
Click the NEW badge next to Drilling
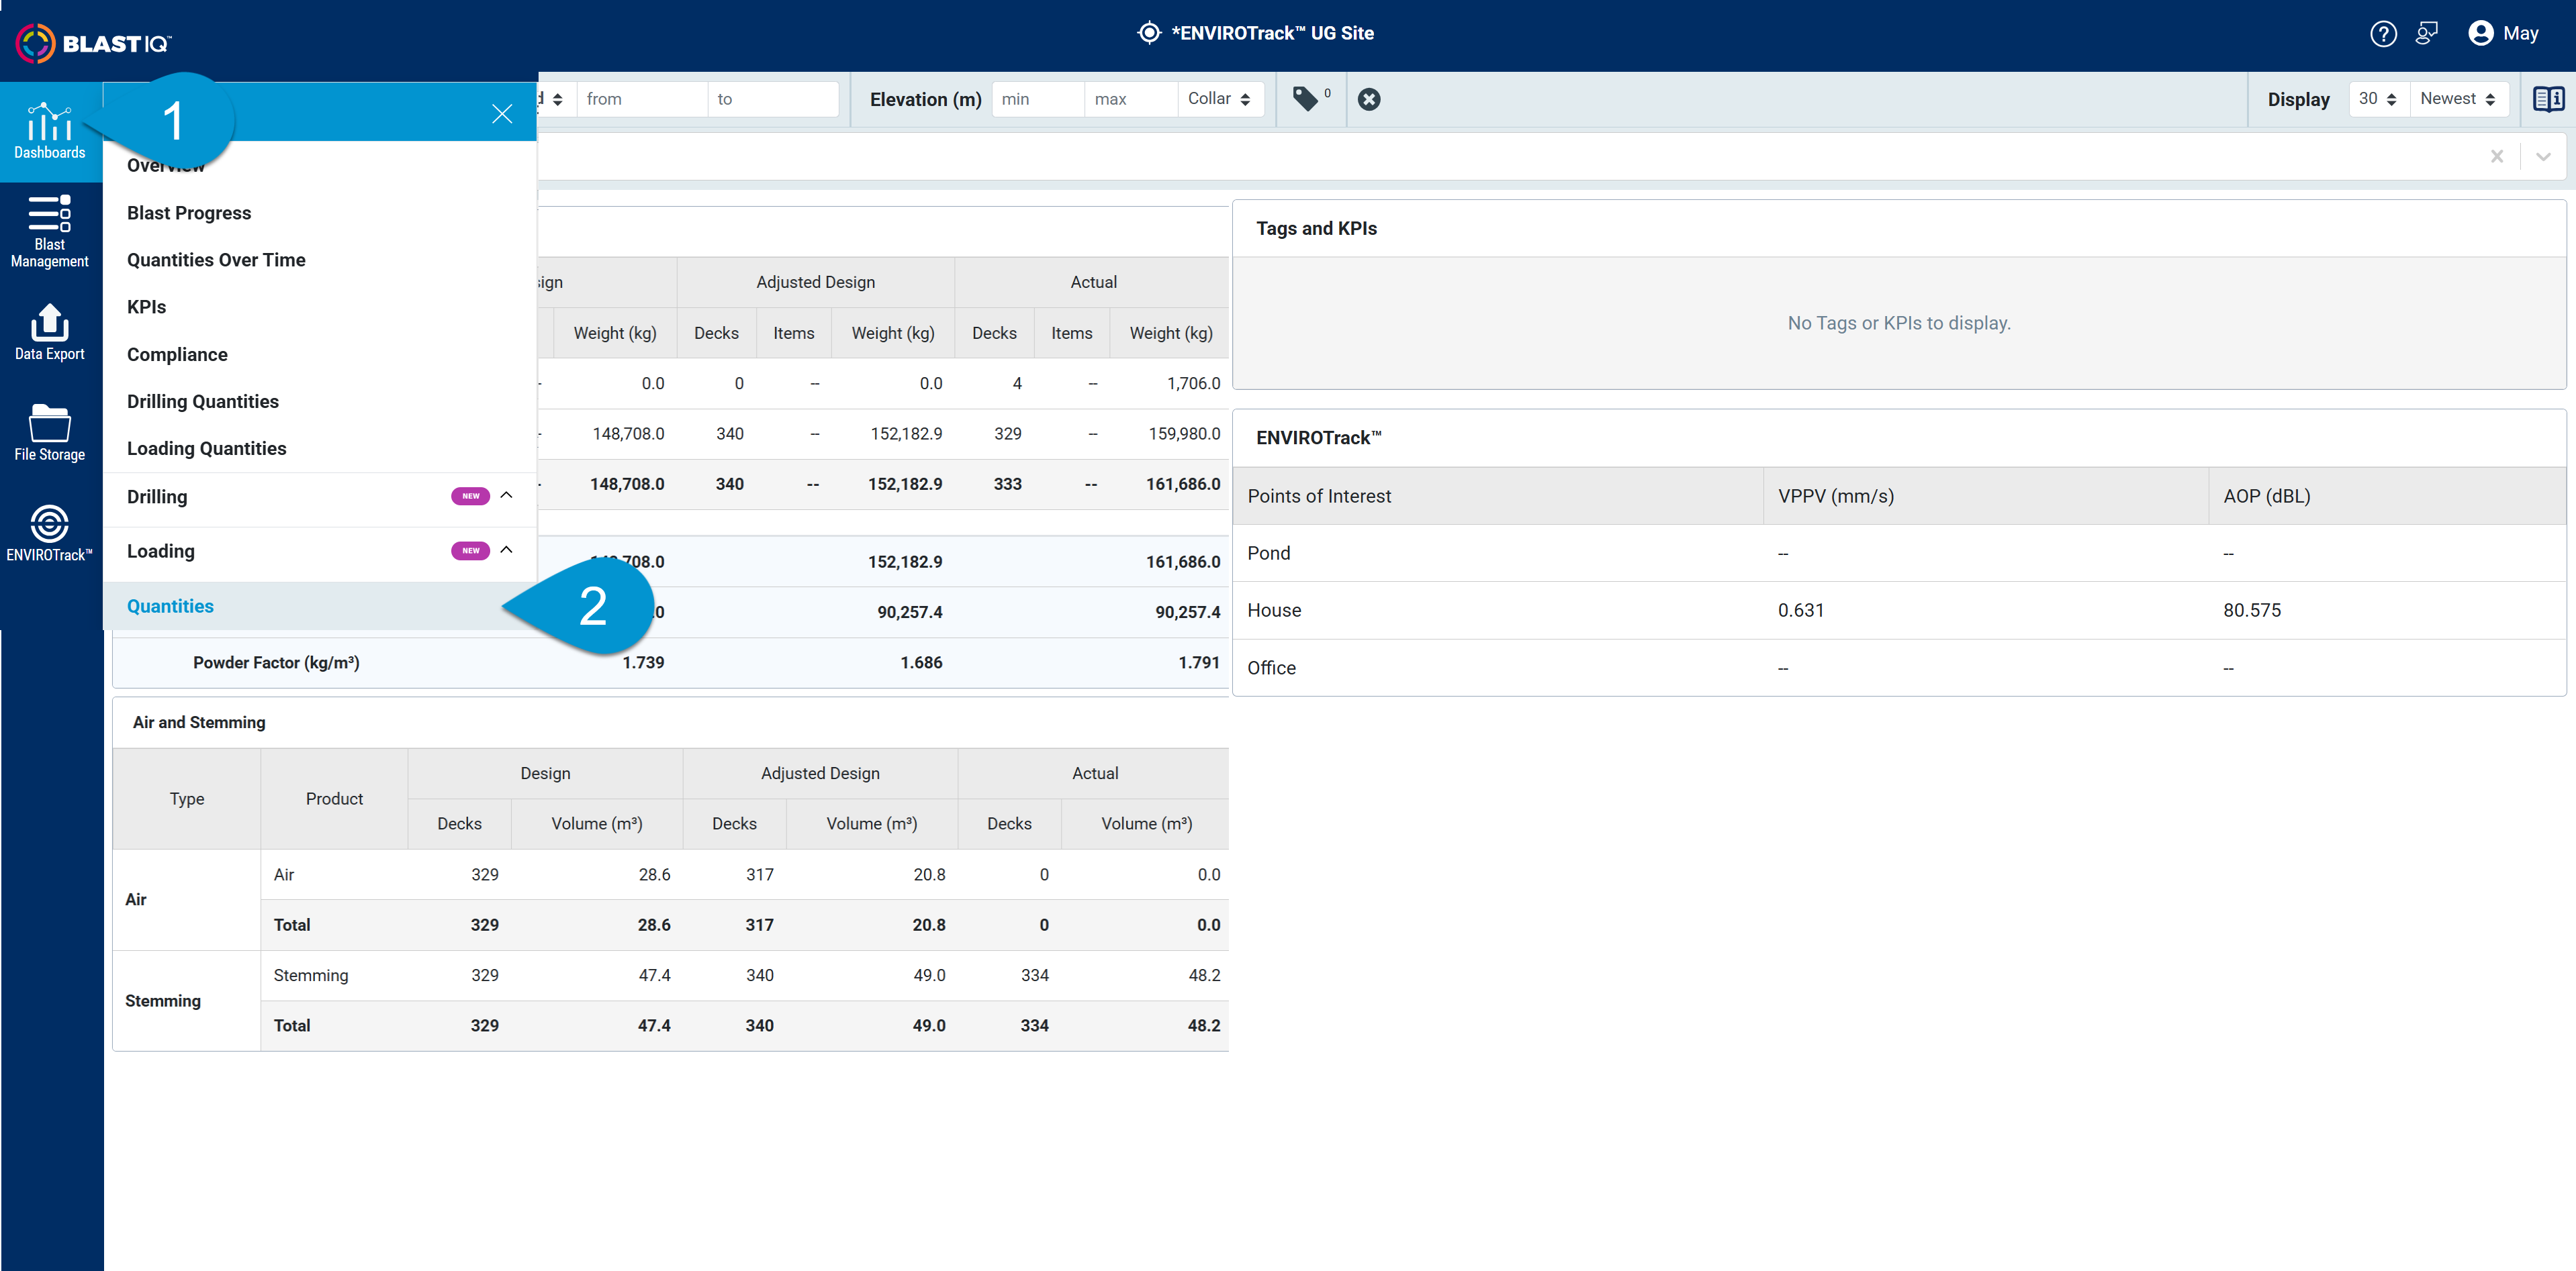[x=470, y=496]
